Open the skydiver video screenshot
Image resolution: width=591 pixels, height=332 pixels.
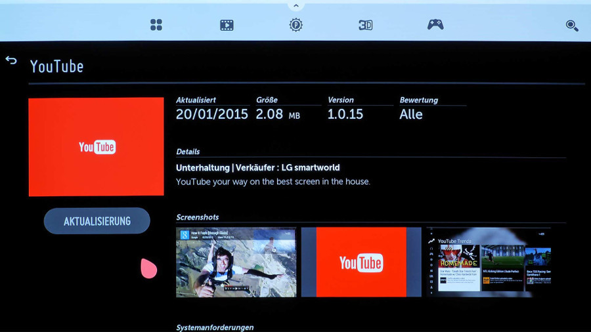coord(236,262)
